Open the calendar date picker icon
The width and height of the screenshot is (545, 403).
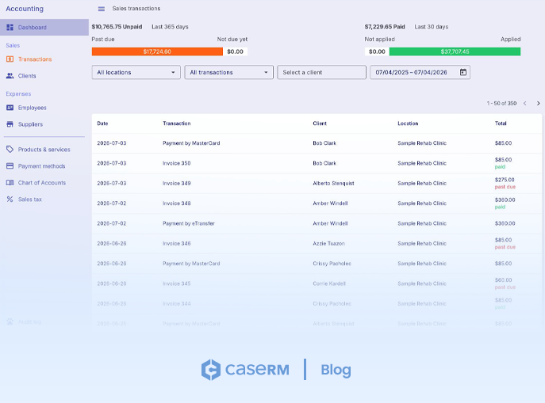click(x=463, y=72)
